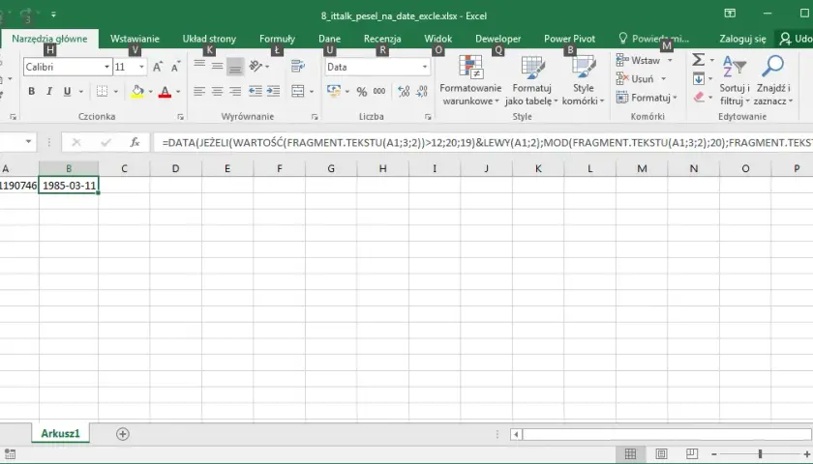Open font color dropdown arrow
Screen dimensions: 813x464
tap(178, 92)
